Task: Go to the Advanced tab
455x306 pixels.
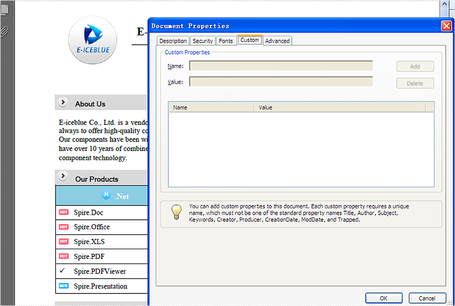Action: click(x=278, y=41)
